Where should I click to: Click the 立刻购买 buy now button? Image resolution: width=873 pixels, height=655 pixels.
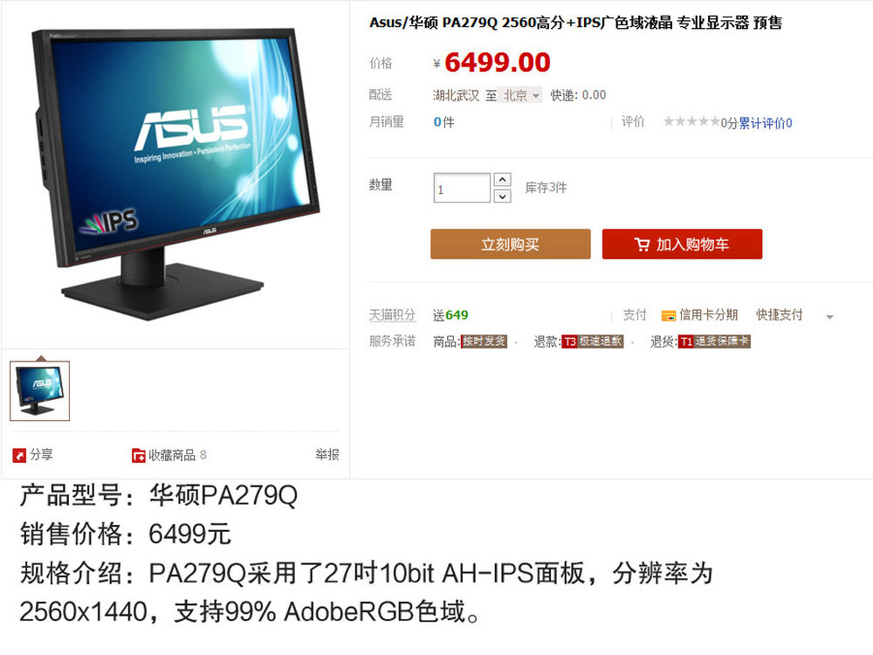(x=511, y=244)
